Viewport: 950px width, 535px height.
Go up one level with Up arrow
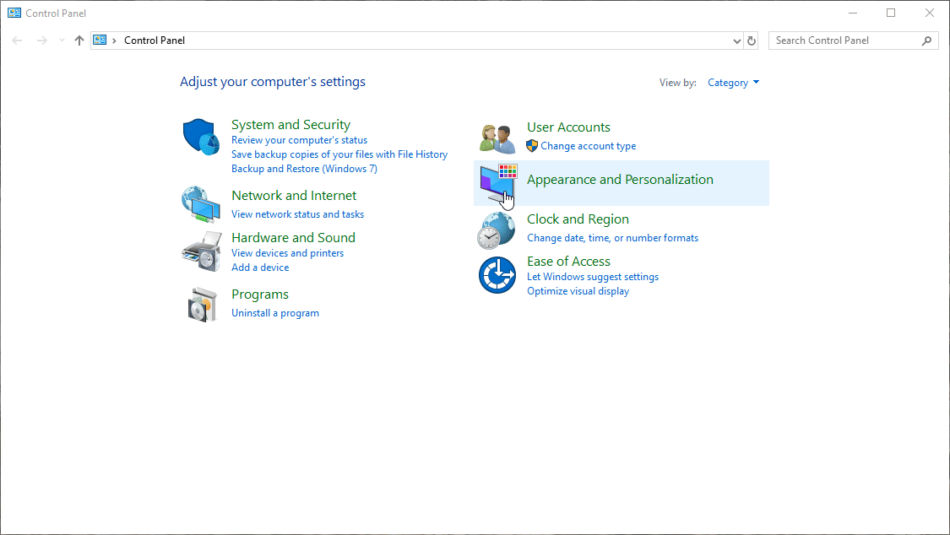(x=79, y=41)
